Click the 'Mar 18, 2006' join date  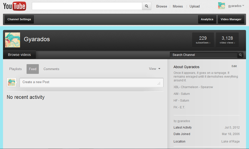point(231,134)
